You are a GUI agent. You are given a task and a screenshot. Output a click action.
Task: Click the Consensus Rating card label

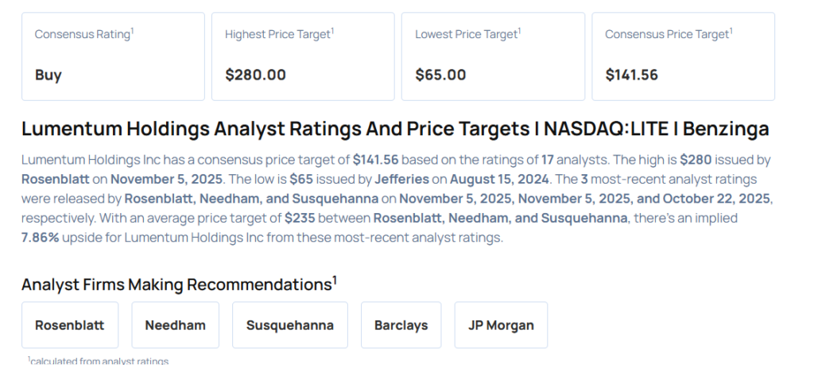83,35
